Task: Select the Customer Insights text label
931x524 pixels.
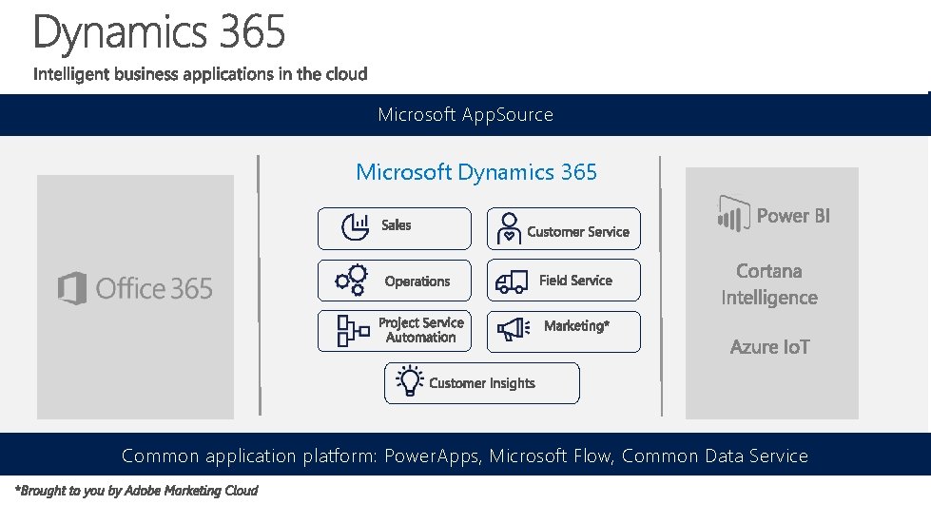Action: coord(482,383)
